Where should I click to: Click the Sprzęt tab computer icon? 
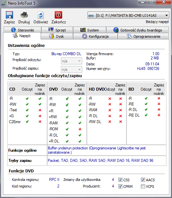coord(51,30)
